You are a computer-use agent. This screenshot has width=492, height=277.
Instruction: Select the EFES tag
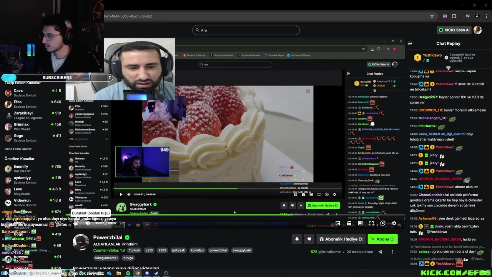[162, 250]
